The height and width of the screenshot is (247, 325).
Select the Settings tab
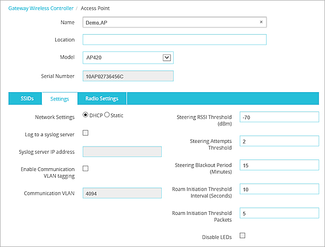(60, 99)
